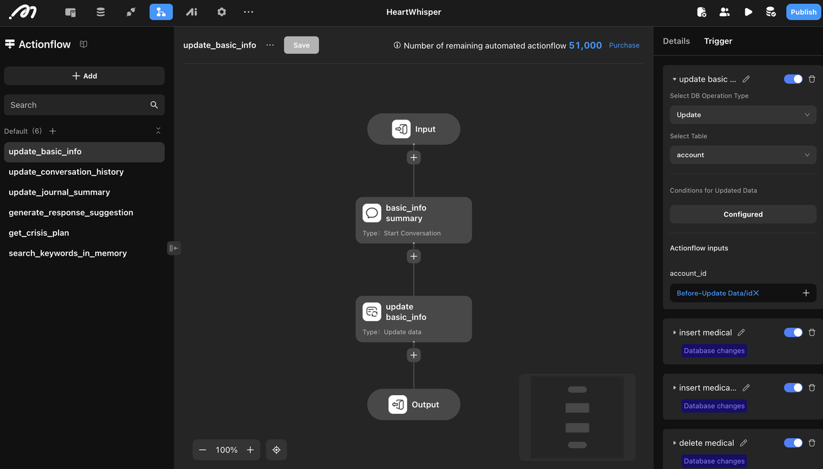The width and height of the screenshot is (823, 469).
Task: Edit the insert medica... trigger name
Action: [746, 387]
